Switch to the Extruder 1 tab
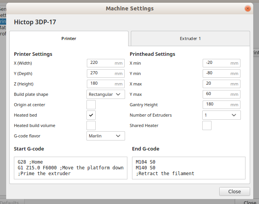 [190, 38]
